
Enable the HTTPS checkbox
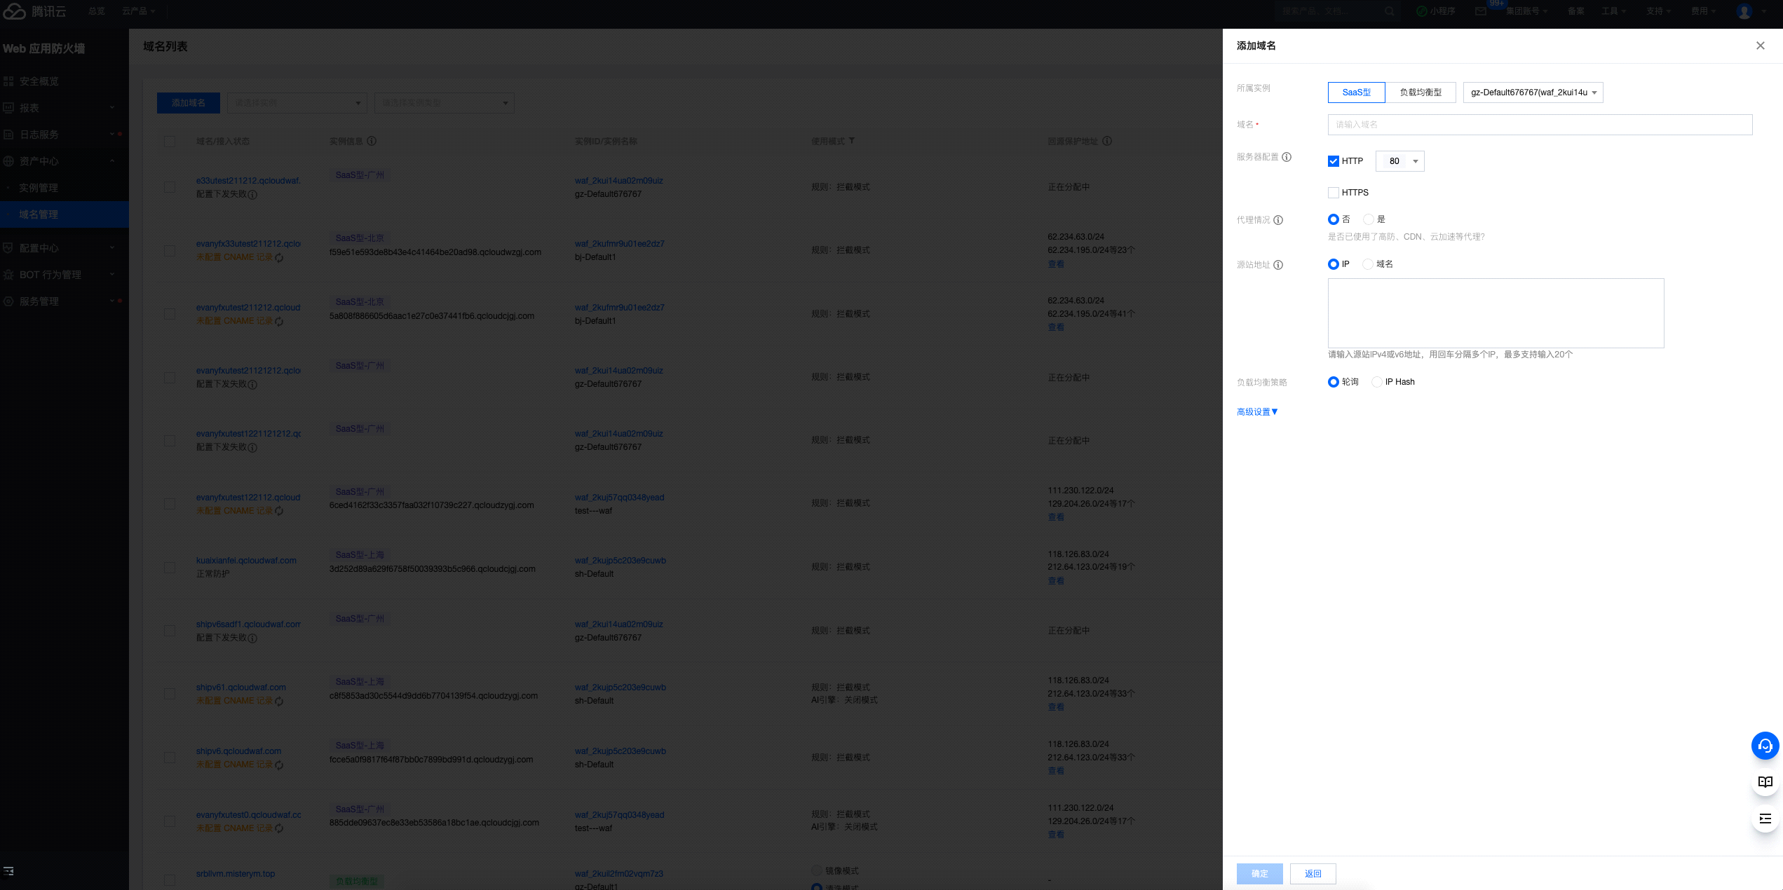point(1334,193)
